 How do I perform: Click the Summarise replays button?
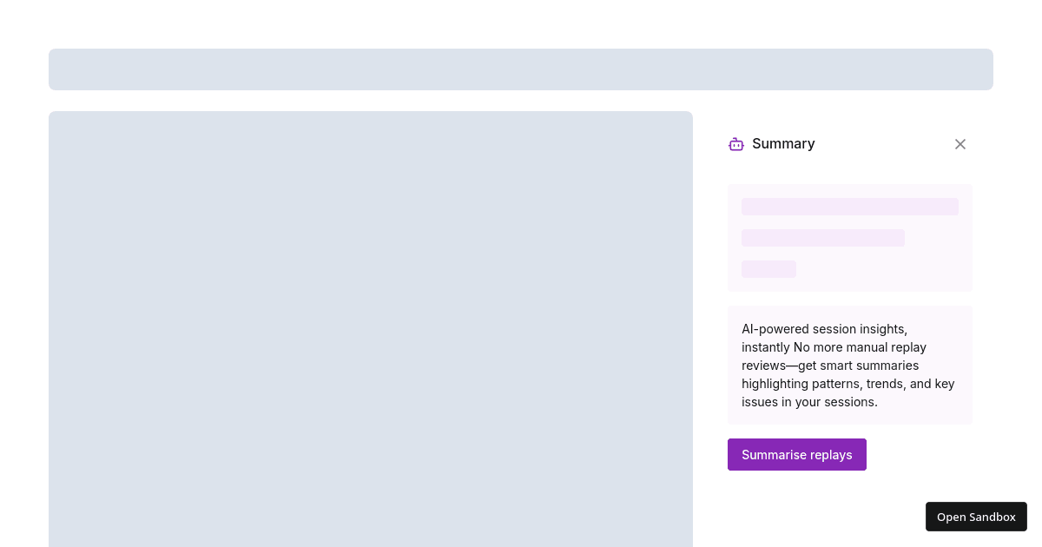coord(797,455)
